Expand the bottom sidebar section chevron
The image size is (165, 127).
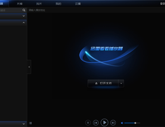(x=24, y=124)
